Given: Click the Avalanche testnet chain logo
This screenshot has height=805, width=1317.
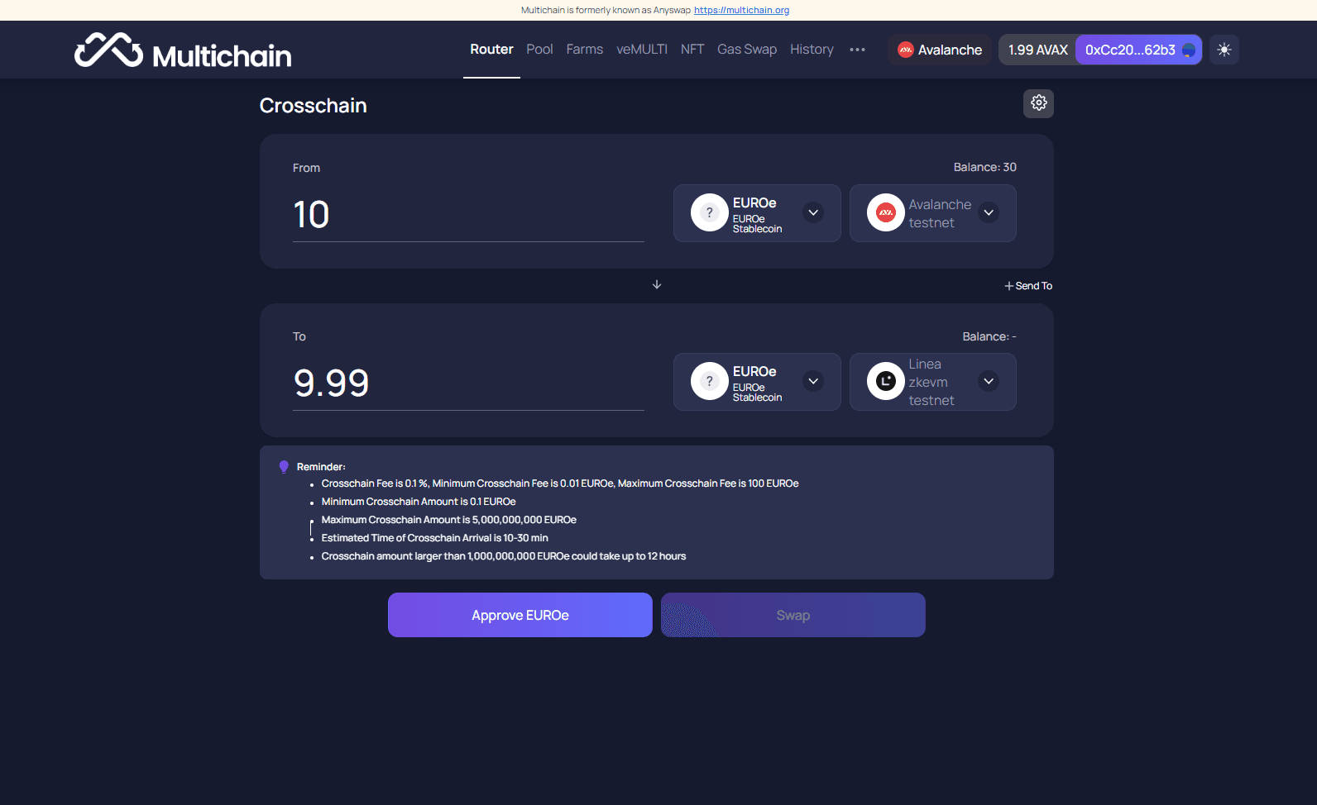Looking at the screenshot, I should click(x=885, y=213).
